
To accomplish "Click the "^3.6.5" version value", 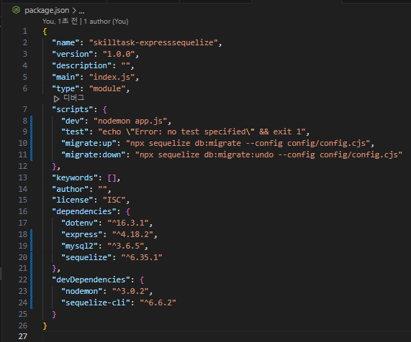I will (125, 246).
